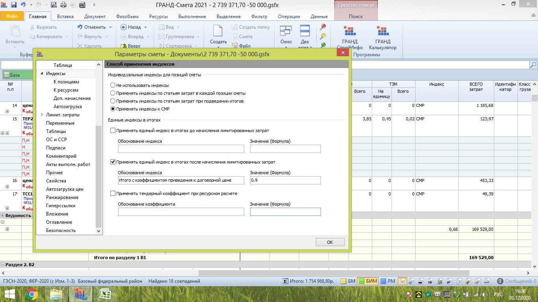Select 'Не использовать индексы' radio option
Screen dimensions: 538x302
coord(113,85)
